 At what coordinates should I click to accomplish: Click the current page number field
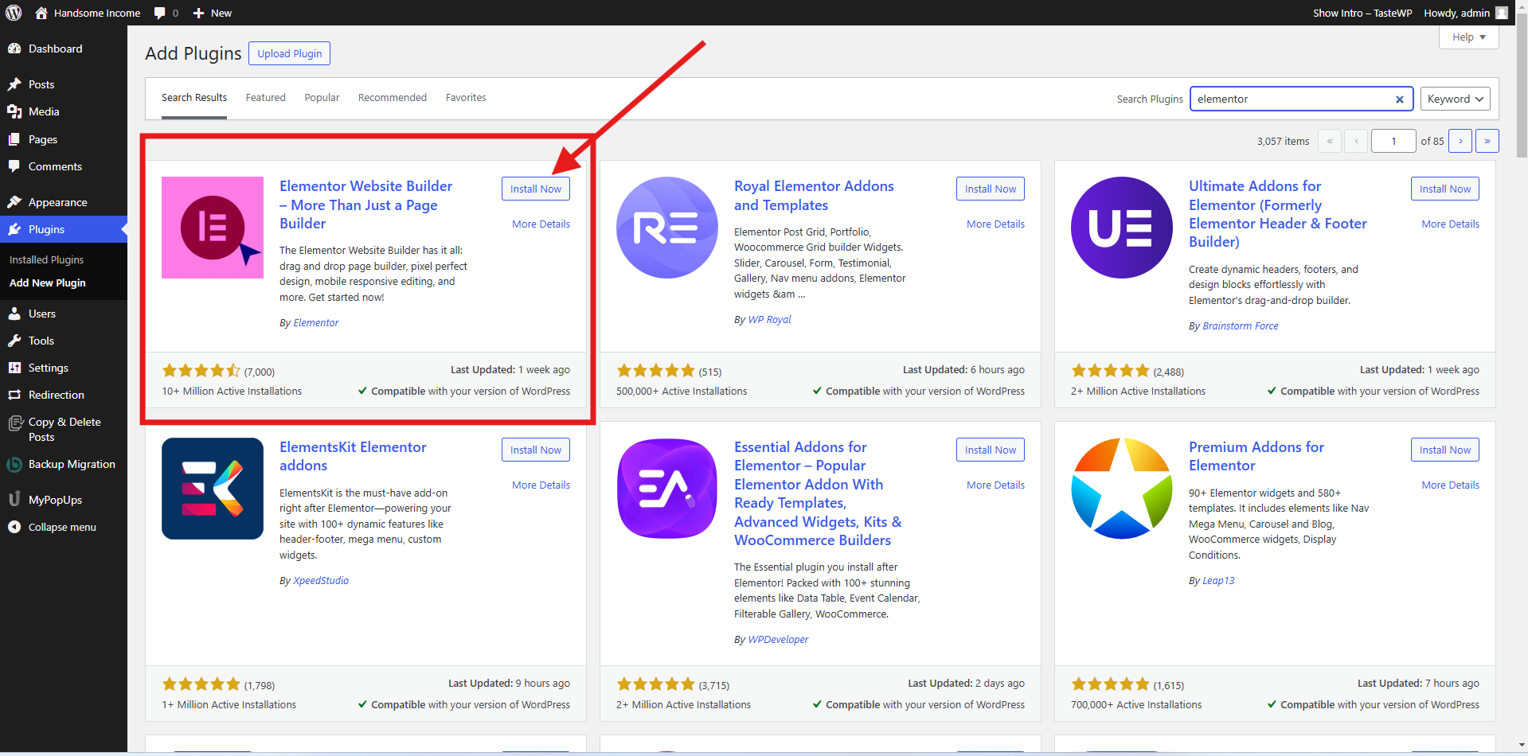point(1393,141)
